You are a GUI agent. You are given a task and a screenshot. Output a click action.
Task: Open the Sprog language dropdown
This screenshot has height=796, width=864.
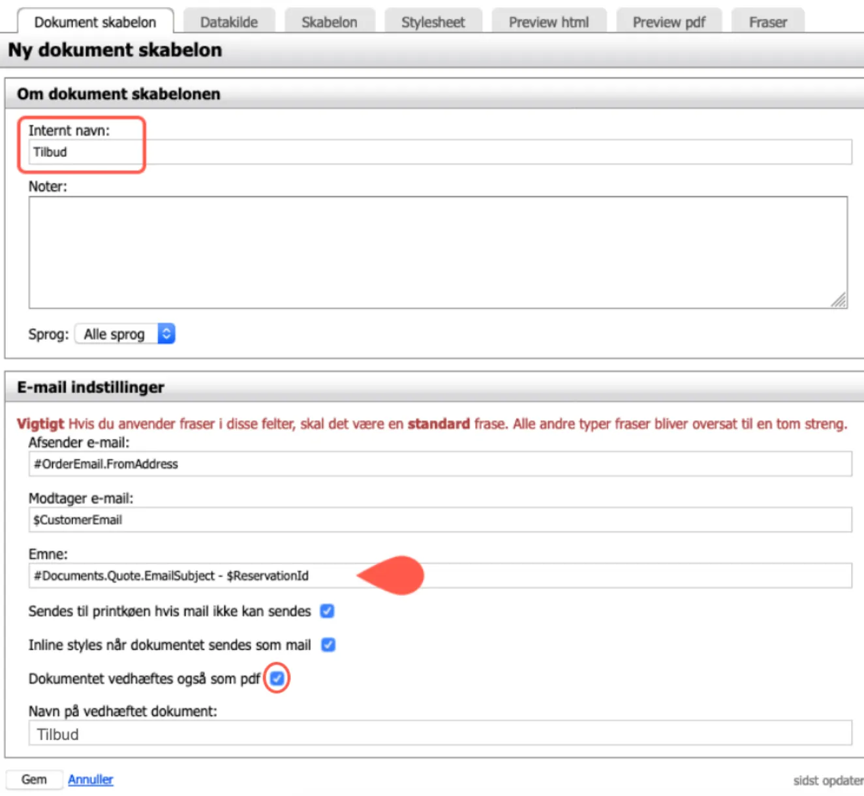125,334
